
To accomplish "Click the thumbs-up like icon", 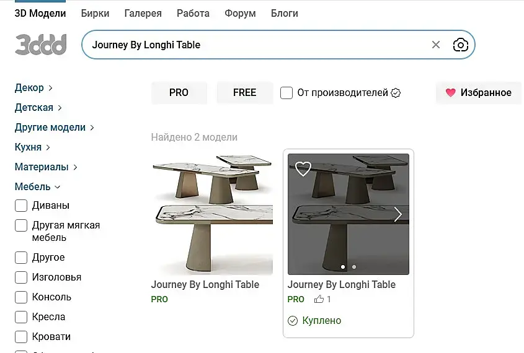I will 319,299.
